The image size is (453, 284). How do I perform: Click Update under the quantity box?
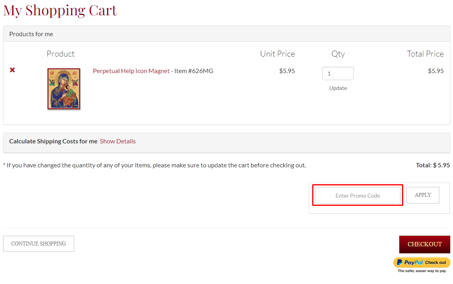338,88
